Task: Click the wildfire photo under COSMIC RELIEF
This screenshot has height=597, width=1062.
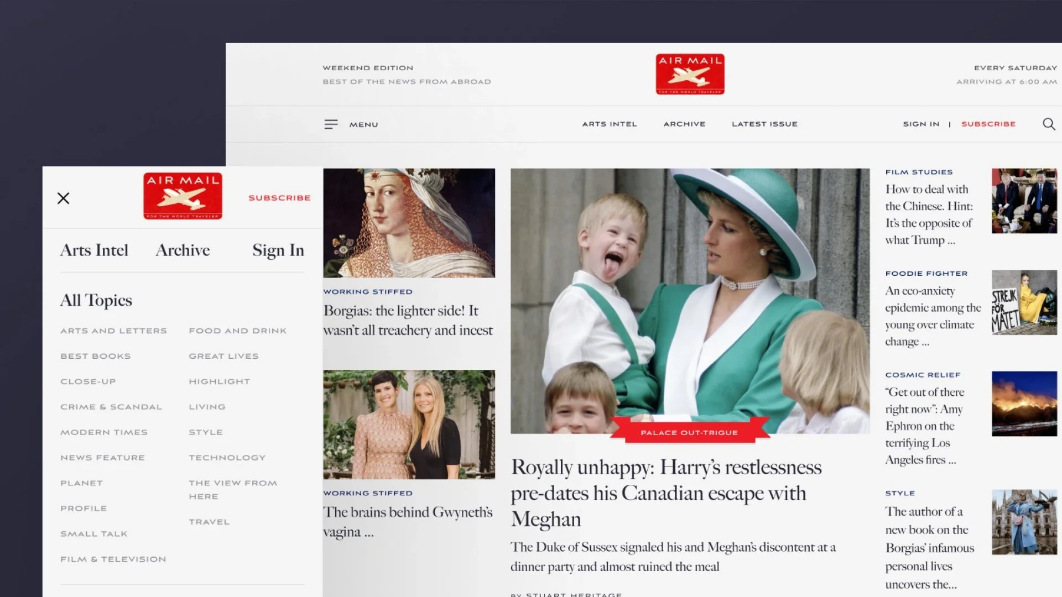Action: pyautogui.click(x=1024, y=404)
